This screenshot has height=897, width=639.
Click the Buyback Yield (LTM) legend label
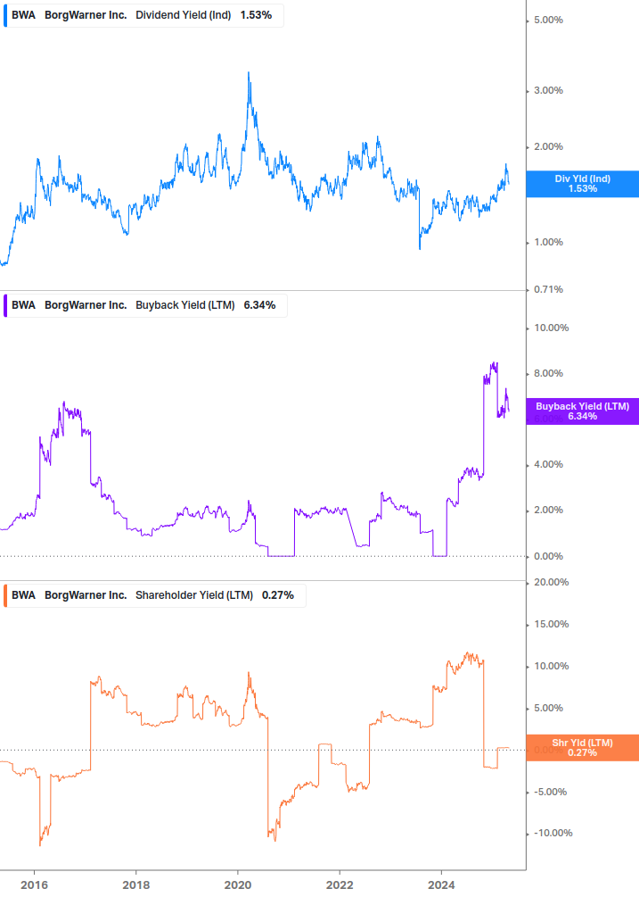click(185, 305)
